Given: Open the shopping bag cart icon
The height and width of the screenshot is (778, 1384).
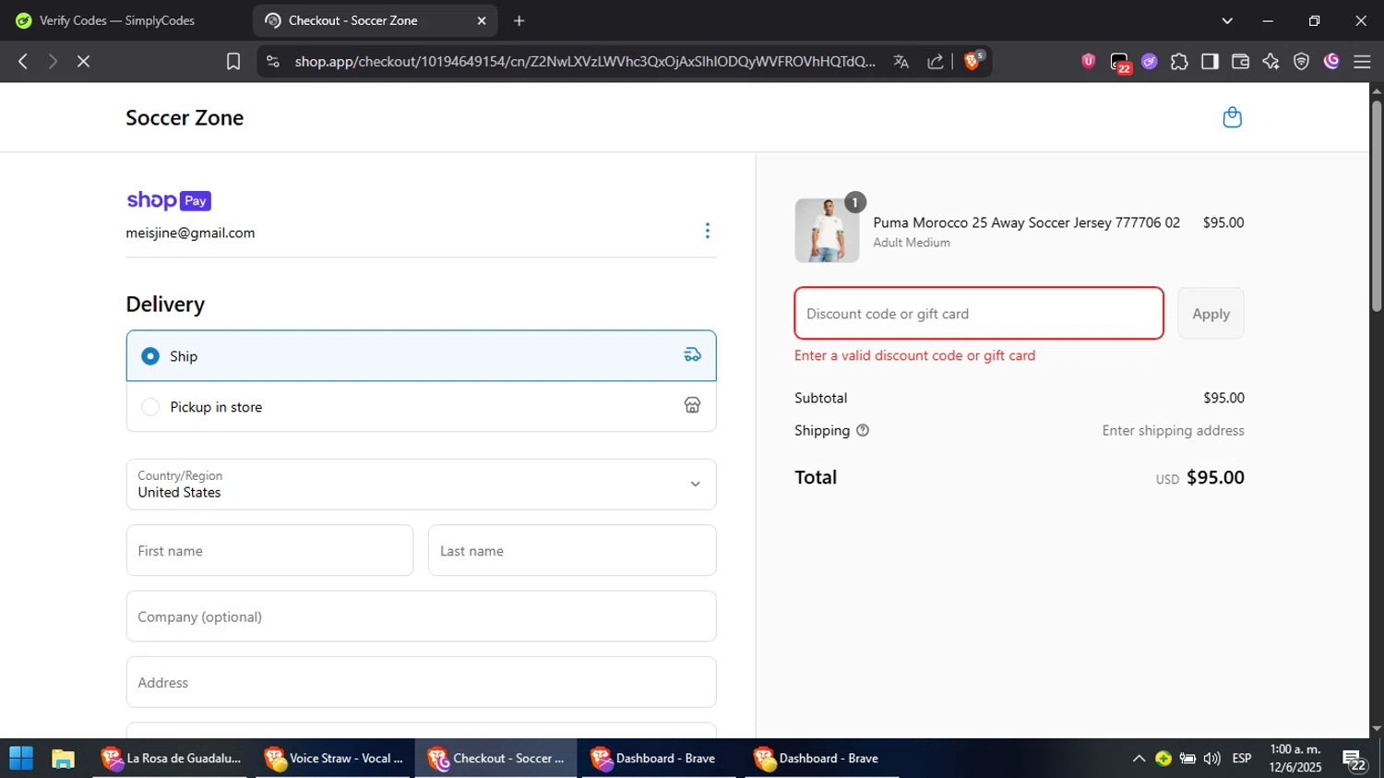Looking at the screenshot, I should pyautogui.click(x=1232, y=117).
